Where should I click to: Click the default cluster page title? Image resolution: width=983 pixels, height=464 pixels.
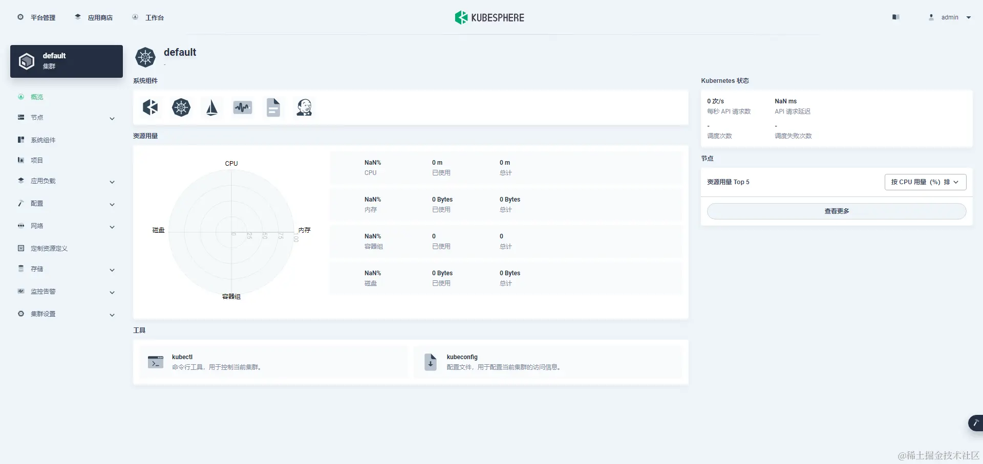[x=180, y=52]
